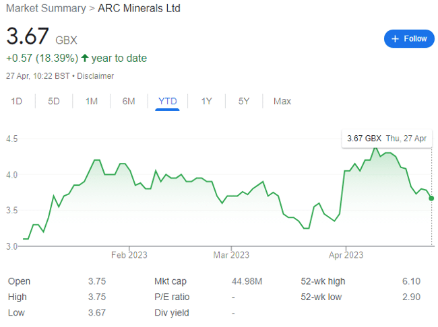438x327 pixels.
Task: Click the 3.67 current price value
Action: tap(28, 36)
